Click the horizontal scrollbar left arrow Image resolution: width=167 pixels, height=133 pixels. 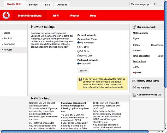point(160,132)
